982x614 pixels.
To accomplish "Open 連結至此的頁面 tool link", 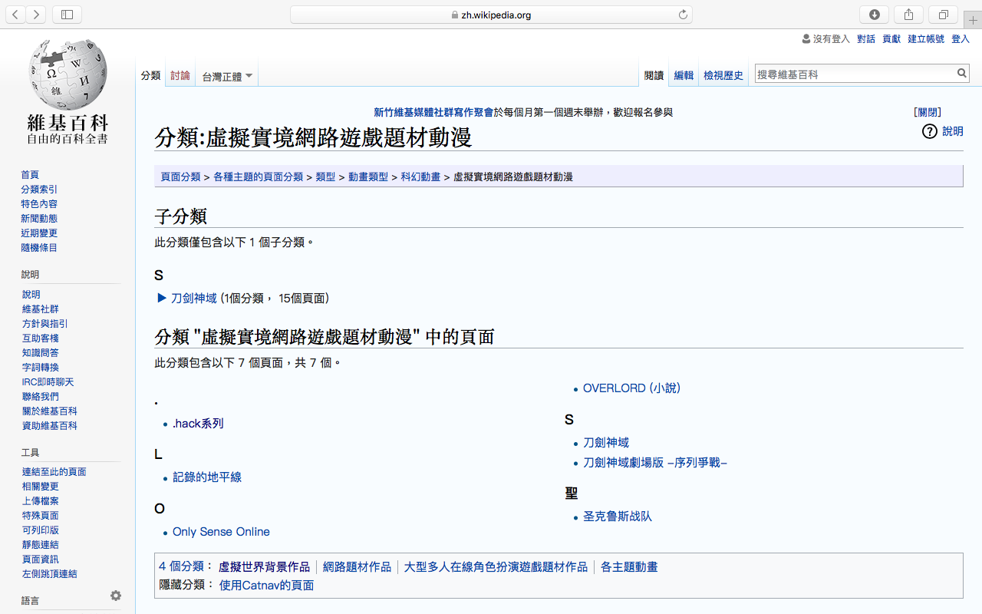I will pos(54,472).
